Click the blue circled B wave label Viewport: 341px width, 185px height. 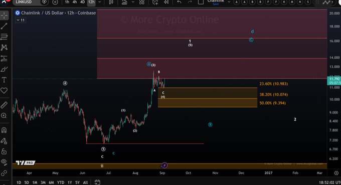[x=210, y=124]
